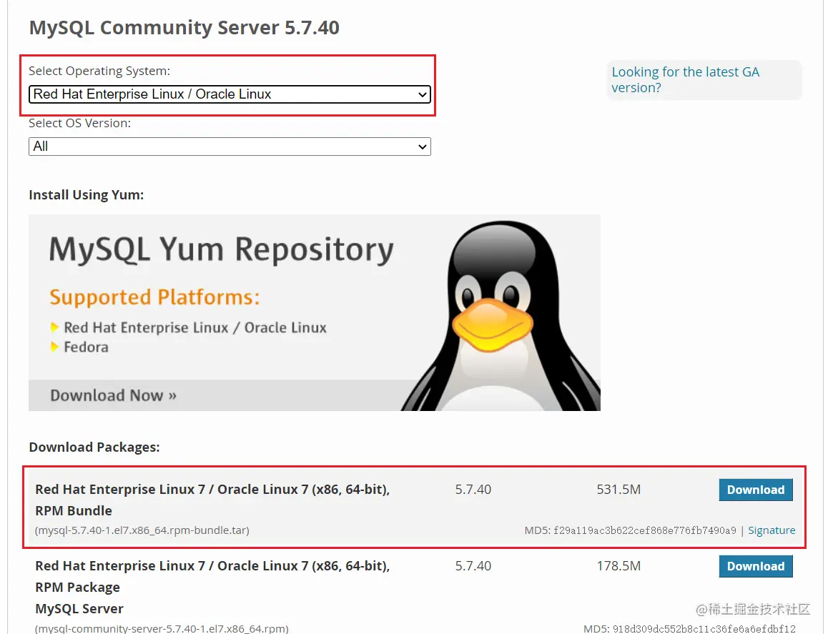Click MD5 918d309dc552b8c11c36fe6a6efdbf12 text

click(x=689, y=629)
